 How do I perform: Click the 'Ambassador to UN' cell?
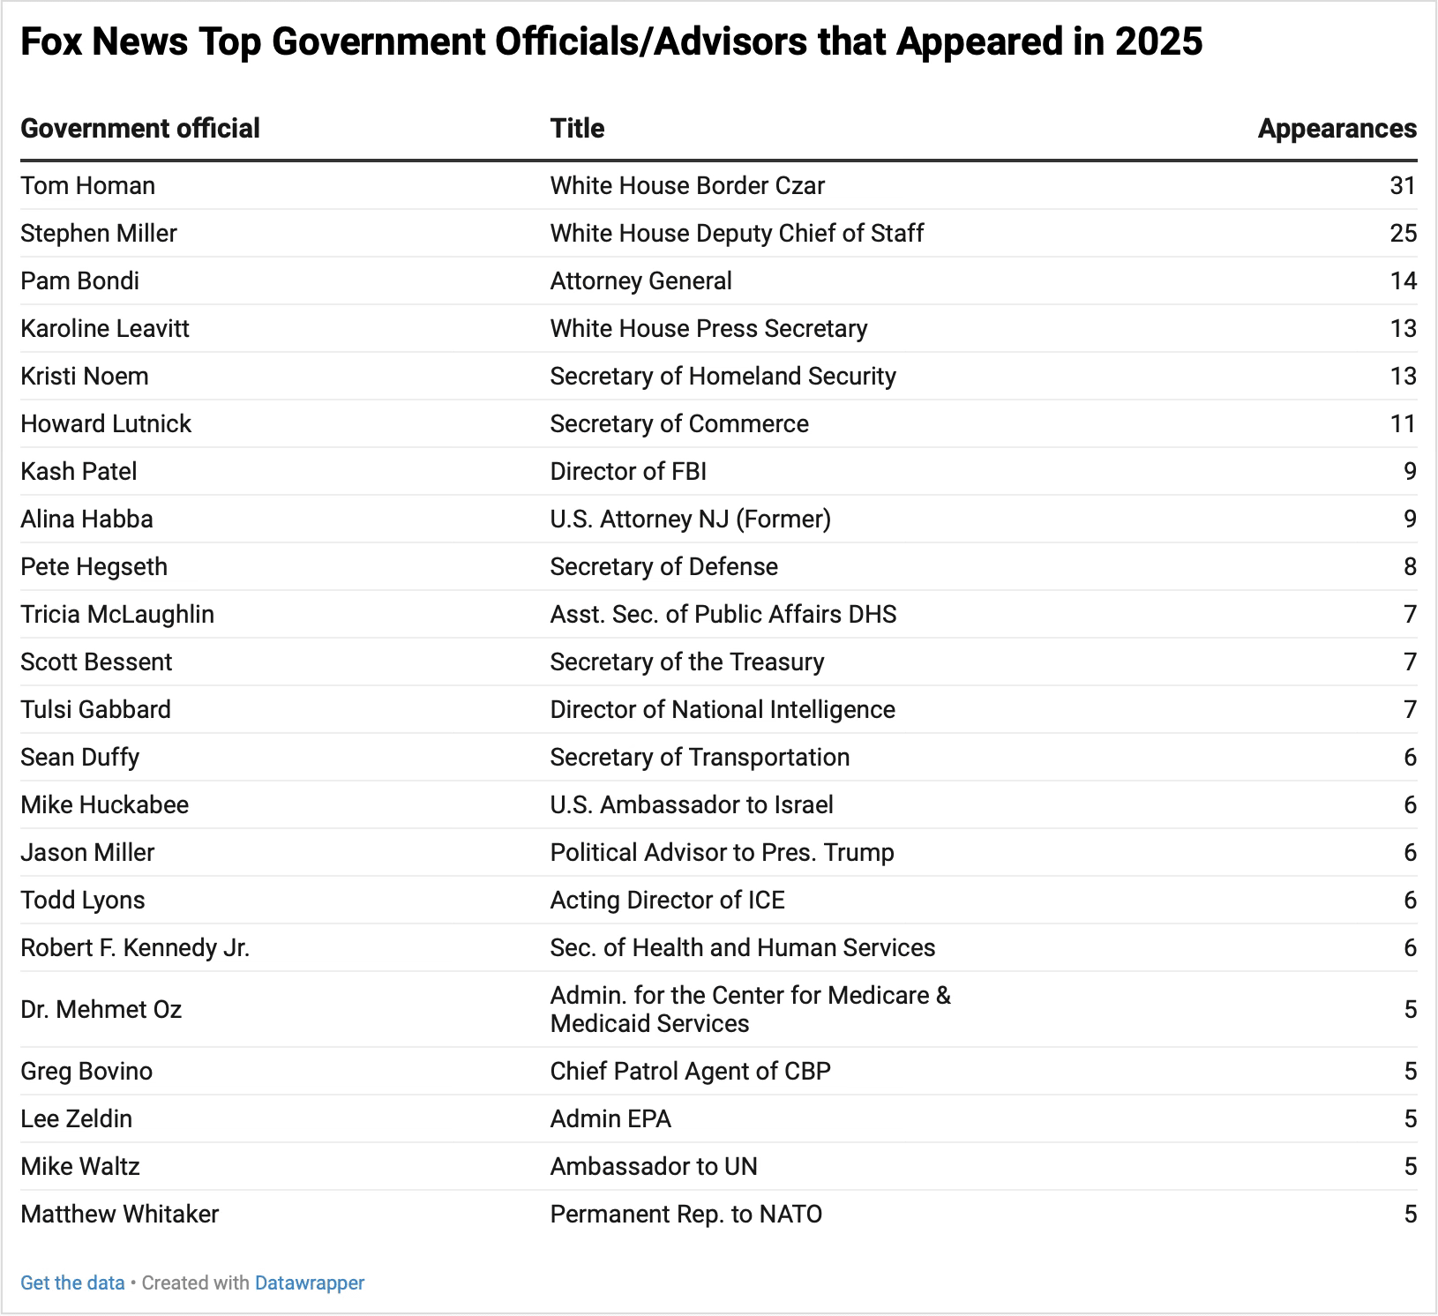pyautogui.click(x=654, y=1166)
